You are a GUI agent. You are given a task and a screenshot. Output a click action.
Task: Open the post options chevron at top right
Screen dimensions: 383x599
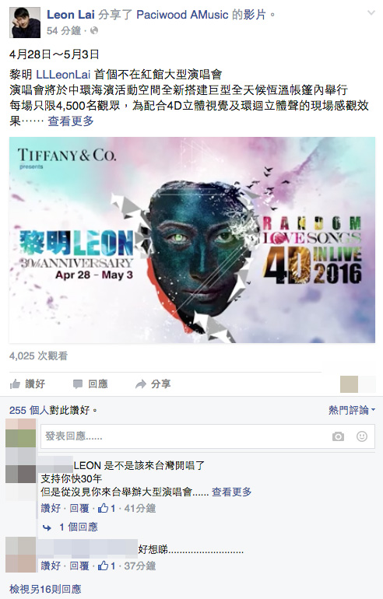371,13
